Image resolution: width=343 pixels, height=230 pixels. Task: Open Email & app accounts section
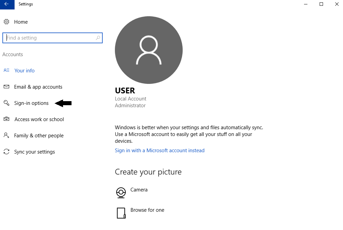38,87
